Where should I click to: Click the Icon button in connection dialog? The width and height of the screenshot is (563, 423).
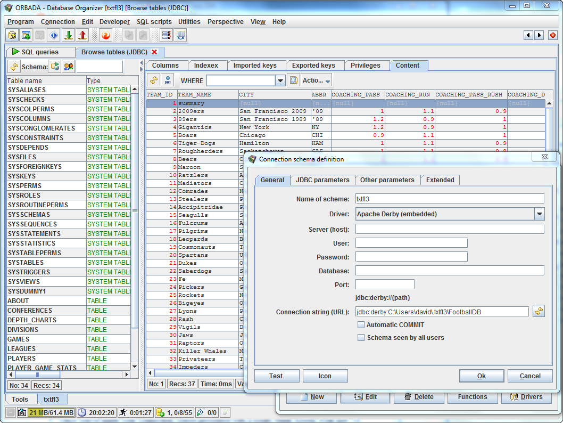pyautogui.click(x=325, y=376)
